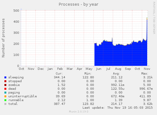Screen dimensions: 157x115
Task: Click runnable average value 1.39
Action: [118, 100]
